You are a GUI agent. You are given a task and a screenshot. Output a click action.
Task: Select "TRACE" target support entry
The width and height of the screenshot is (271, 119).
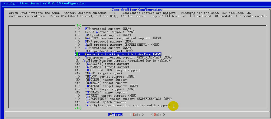pyautogui.click(x=110, y=89)
